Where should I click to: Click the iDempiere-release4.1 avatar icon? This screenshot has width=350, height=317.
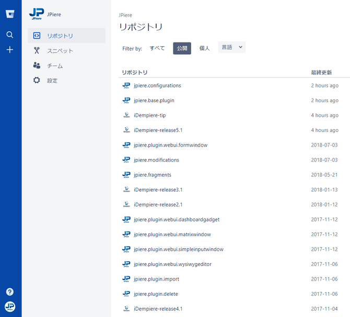126,309
